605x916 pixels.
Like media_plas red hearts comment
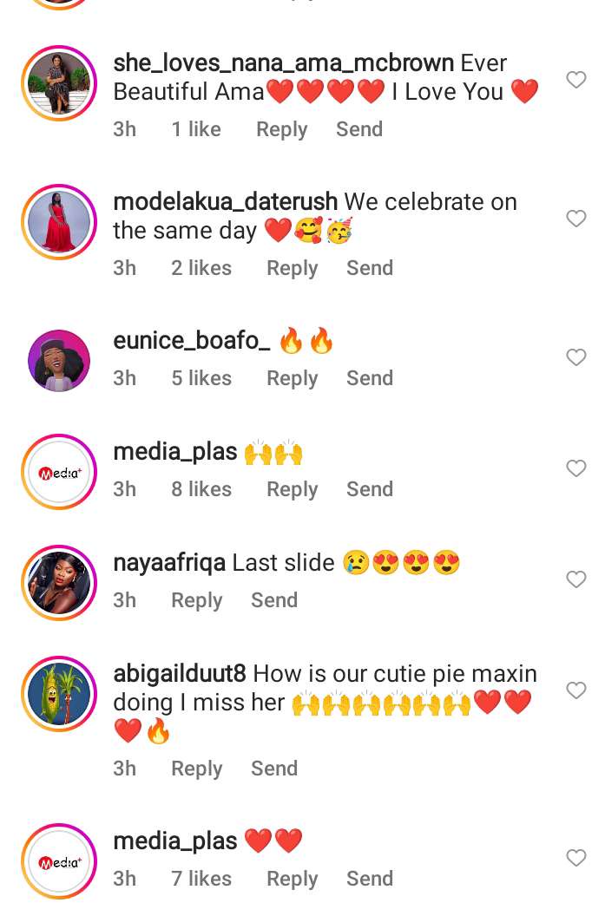click(575, 858)
